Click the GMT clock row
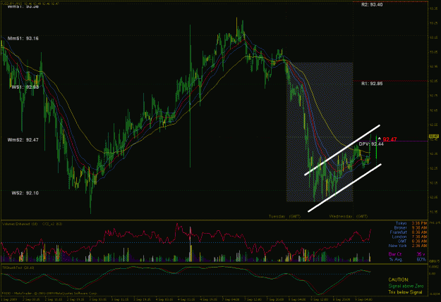The height and width of the screenshot is (302, 441). click(x=412, y=241)
